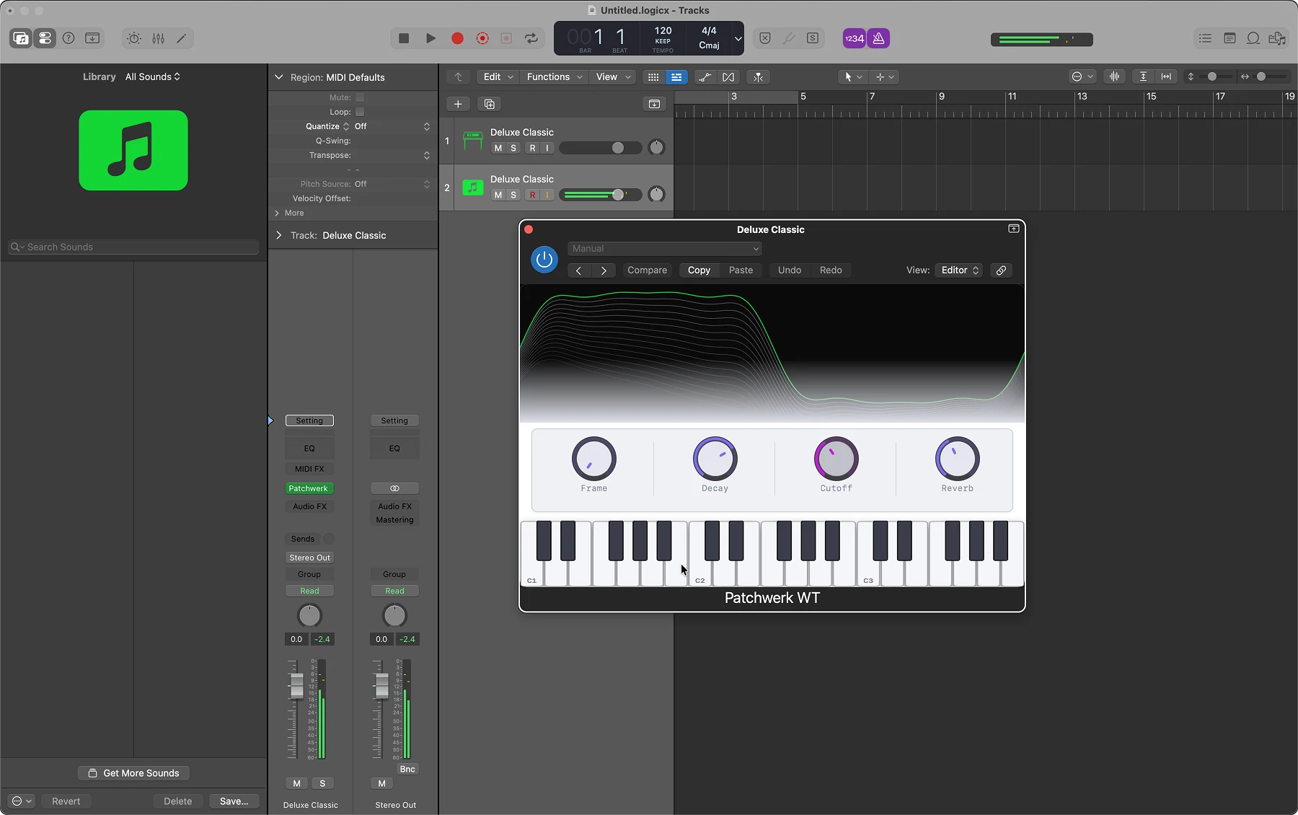Toggle the plug-in power button
Viewport: 1298px width, 815px height.
pos(544,260)
